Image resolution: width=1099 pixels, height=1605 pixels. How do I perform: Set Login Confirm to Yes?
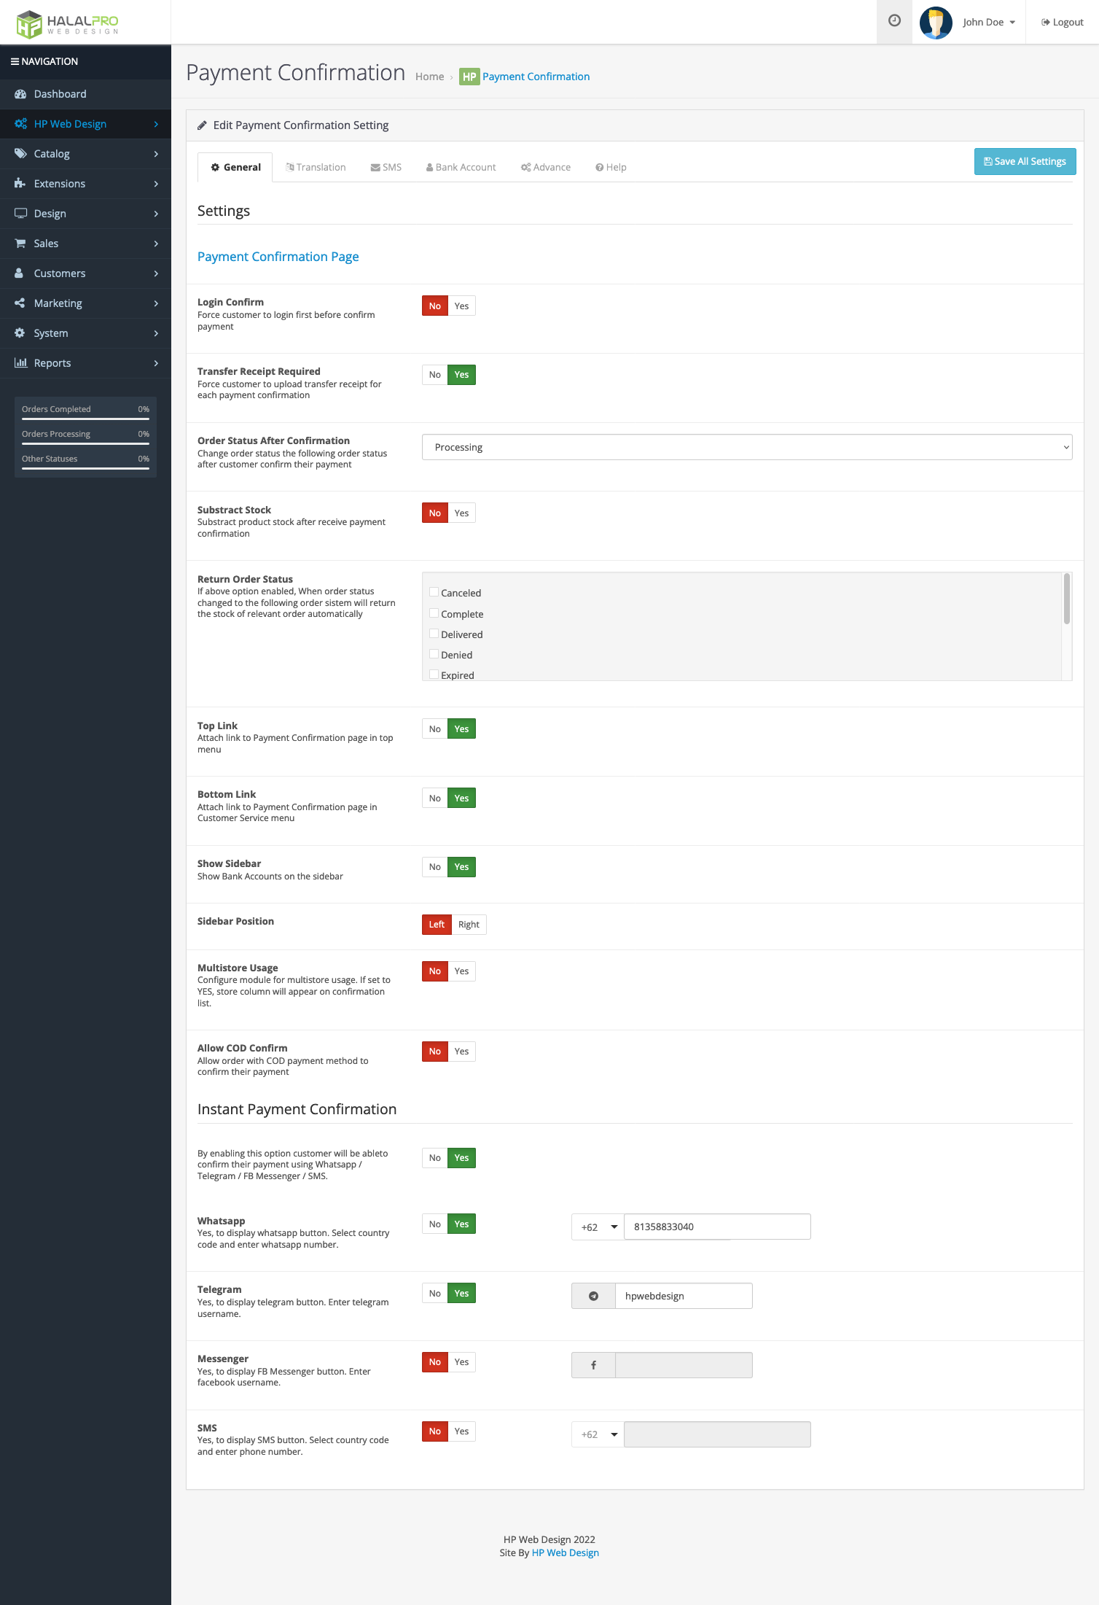coord(462,306)
